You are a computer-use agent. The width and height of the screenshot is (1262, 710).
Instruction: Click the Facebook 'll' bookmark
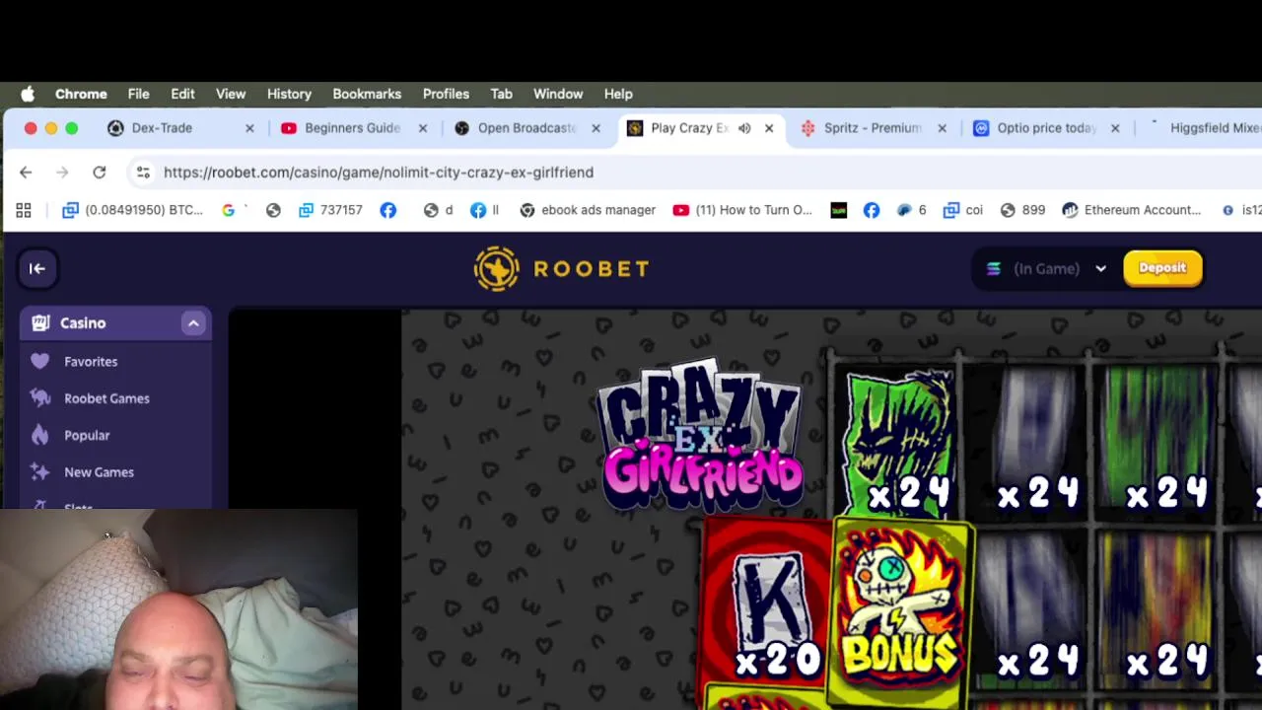pos(484,210)
